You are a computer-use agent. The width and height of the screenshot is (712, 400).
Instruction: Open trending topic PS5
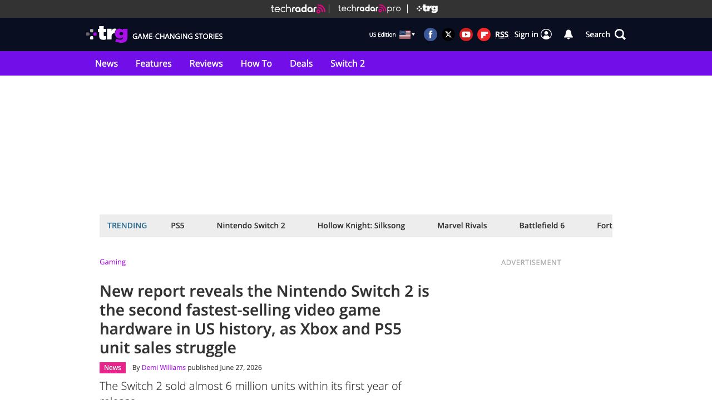point(177,226)
